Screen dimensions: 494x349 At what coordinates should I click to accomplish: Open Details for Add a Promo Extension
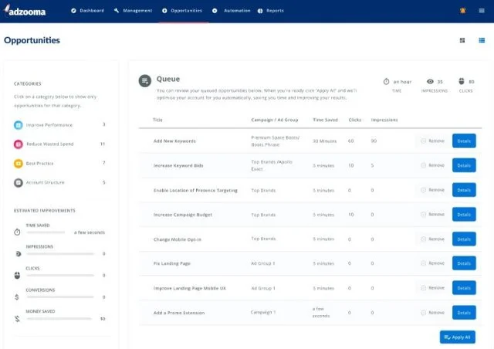point(464,313)
